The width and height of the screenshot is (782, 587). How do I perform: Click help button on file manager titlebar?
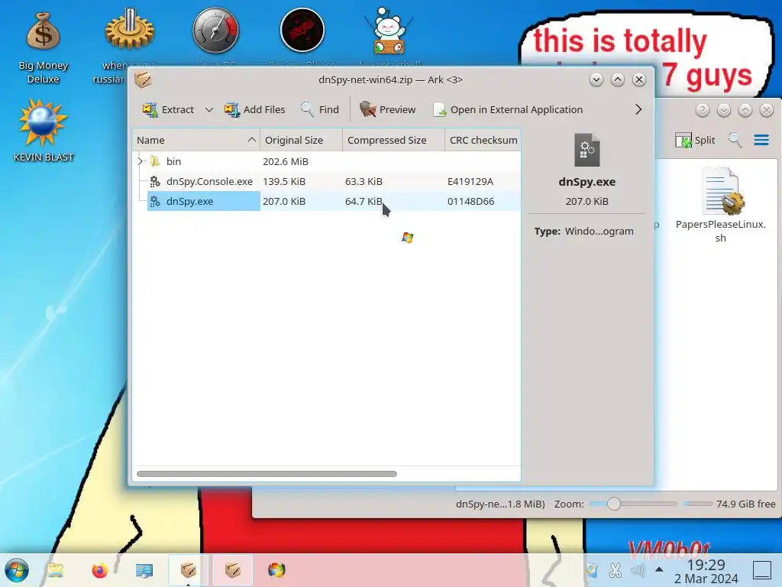(x=703, y=110)
